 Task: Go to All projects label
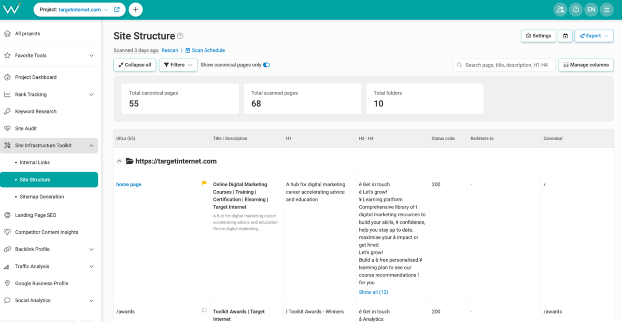click(27, 34)
